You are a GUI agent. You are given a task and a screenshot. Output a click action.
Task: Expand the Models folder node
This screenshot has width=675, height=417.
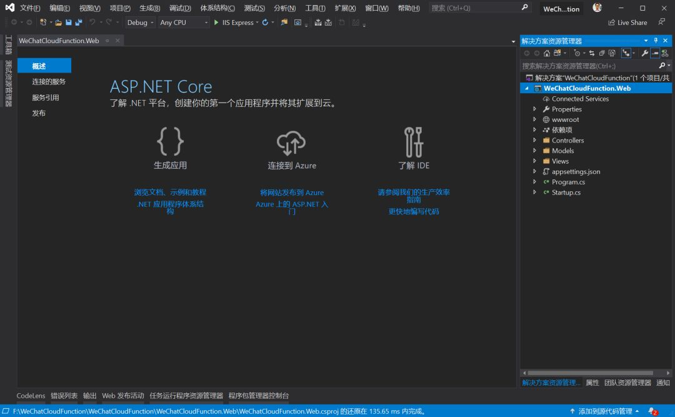(534, 150)
